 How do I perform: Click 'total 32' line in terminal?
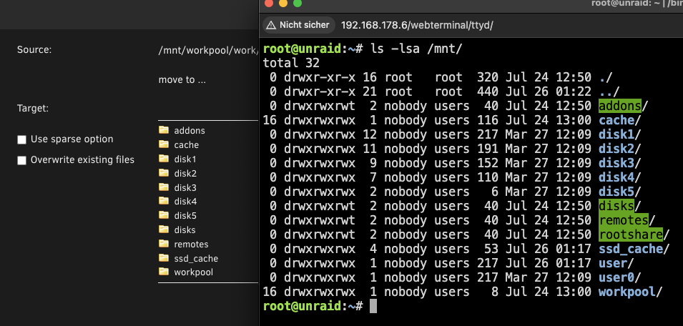(291, 63)
